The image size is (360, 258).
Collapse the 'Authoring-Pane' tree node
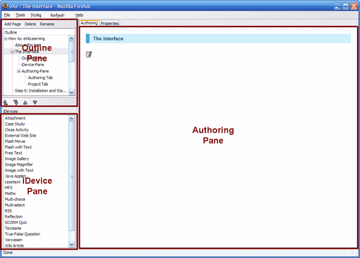(19, 71)
